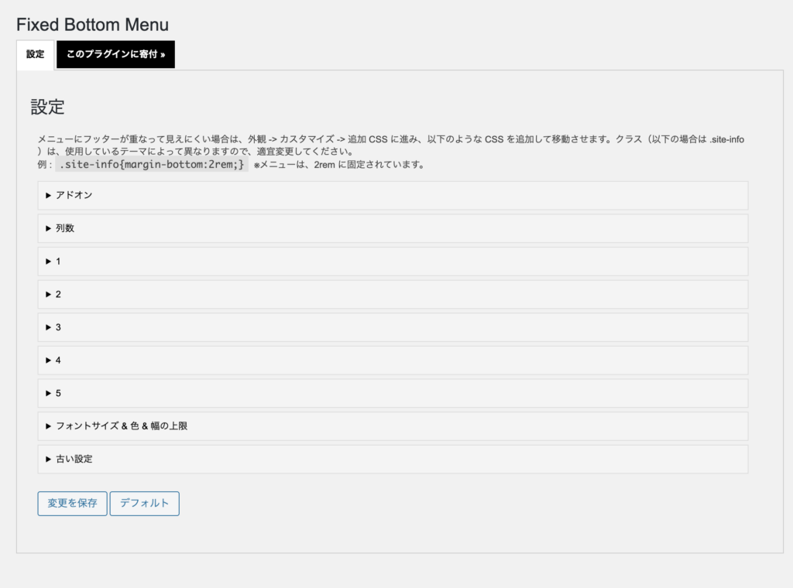Expand the section labeled 4
This screenshot has height=588, width=793.
(393, 361)
